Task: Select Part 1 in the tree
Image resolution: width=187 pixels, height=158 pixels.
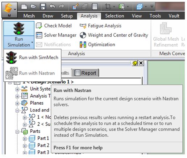Action: (43, 138)
